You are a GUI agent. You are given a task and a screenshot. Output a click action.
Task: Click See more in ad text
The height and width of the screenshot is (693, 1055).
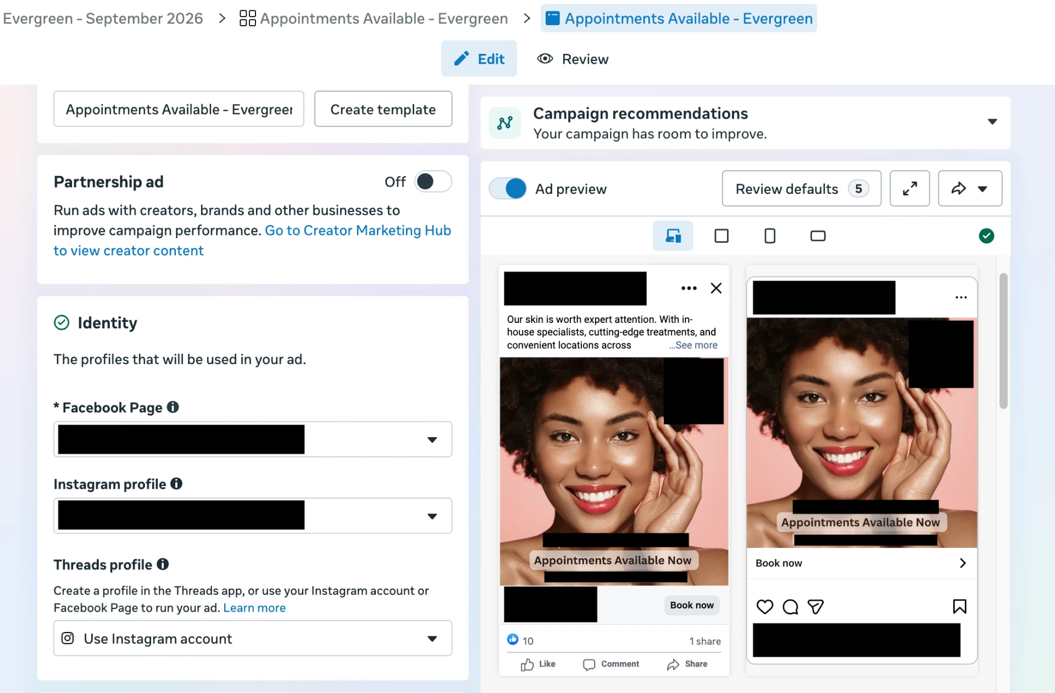(x=696, y=345)
